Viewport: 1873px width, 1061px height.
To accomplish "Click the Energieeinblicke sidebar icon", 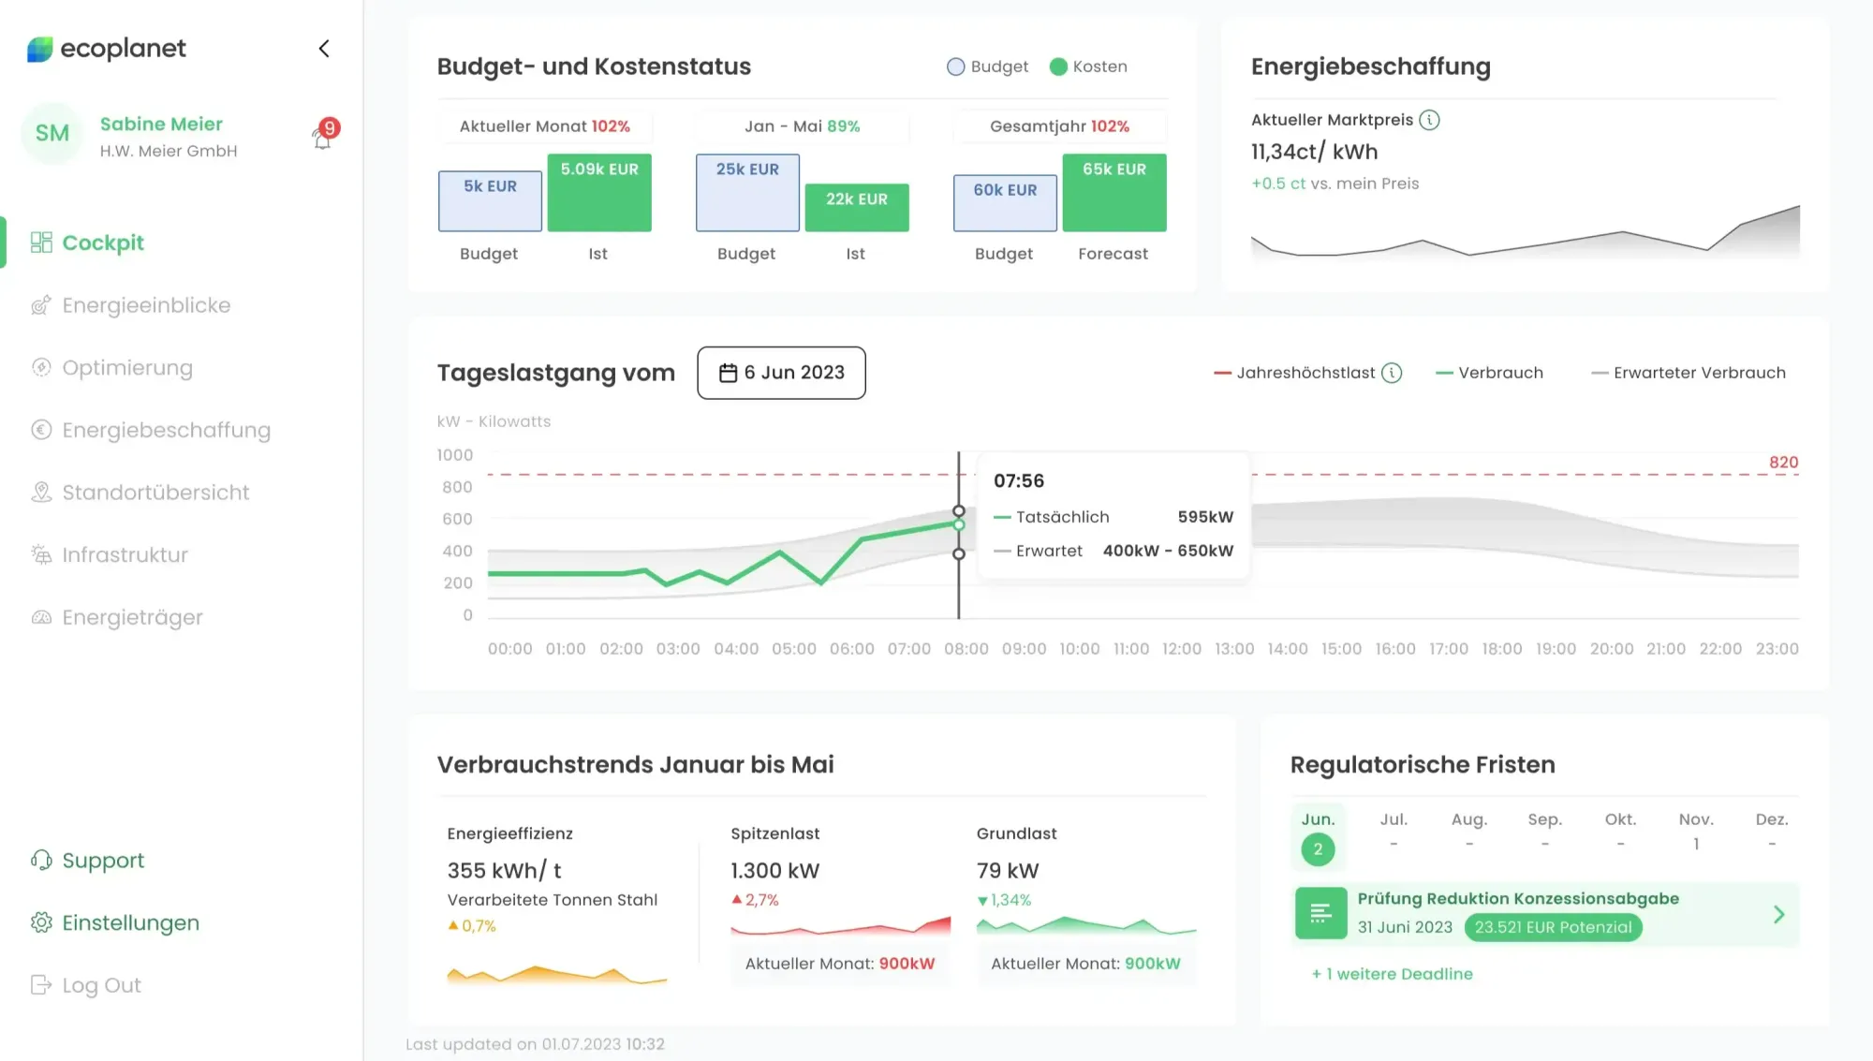I will (41, 305).
